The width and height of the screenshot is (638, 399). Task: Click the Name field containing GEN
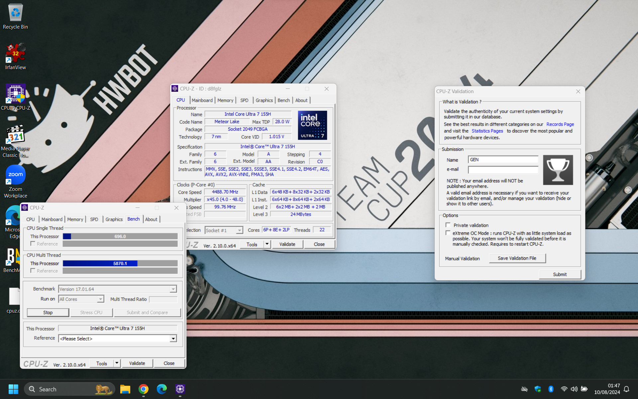[503, 160]
